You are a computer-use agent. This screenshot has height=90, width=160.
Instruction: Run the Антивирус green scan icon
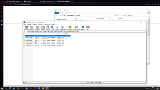coord(70,28)
